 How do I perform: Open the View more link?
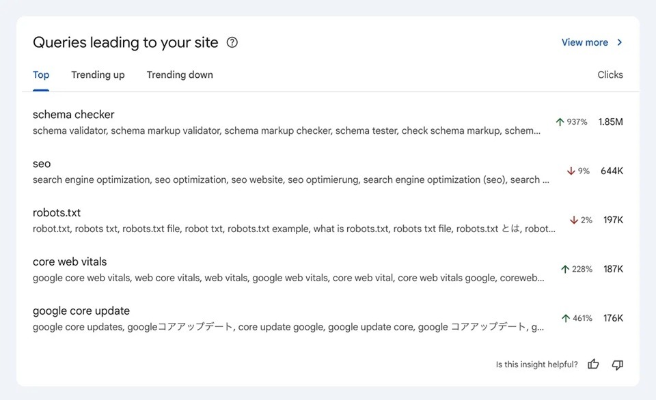585,42
